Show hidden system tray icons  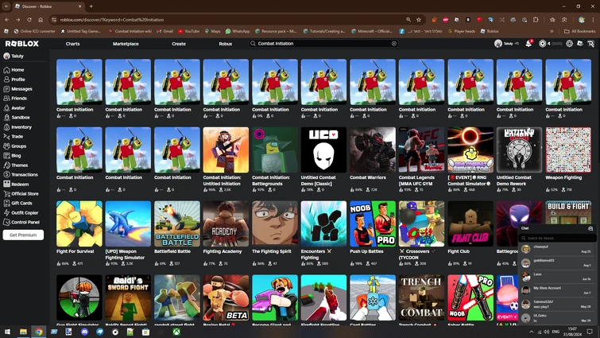531,332
